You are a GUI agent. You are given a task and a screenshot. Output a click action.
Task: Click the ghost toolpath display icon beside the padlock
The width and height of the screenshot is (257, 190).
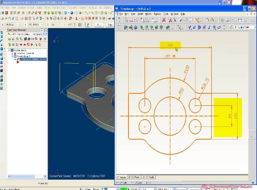17,45
